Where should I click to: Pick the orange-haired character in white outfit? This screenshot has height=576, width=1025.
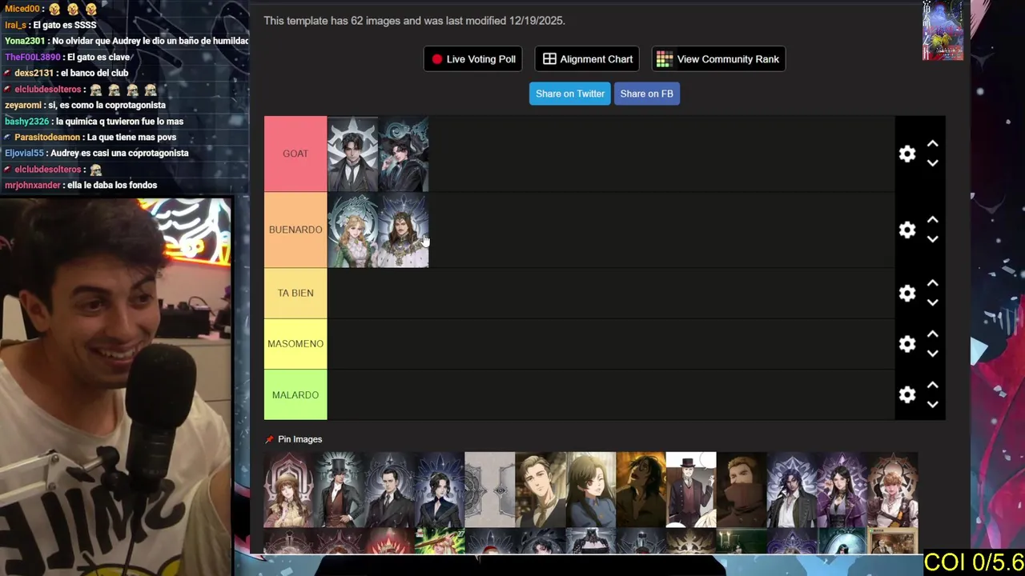893,490
